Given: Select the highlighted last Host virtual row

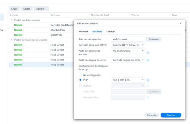Looking at the screenshot, I should tap(41, 65).
